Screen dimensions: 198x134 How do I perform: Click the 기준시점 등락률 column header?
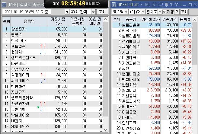[77, 21]
